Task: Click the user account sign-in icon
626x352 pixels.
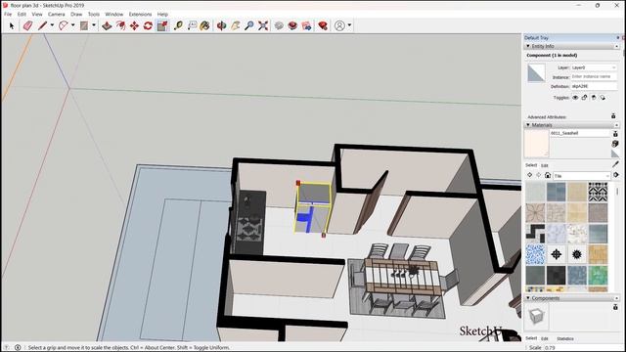Action: 339,25
